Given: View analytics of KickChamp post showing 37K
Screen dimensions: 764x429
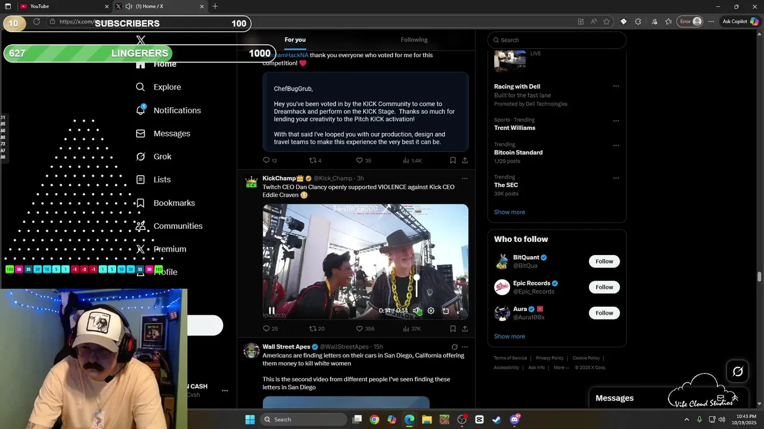Looking at the screenshot, I should (412, 328).
